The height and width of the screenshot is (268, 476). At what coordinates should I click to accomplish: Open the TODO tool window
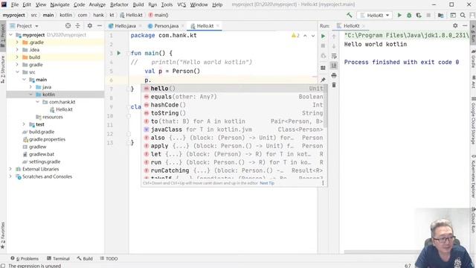tap(109, 258)
